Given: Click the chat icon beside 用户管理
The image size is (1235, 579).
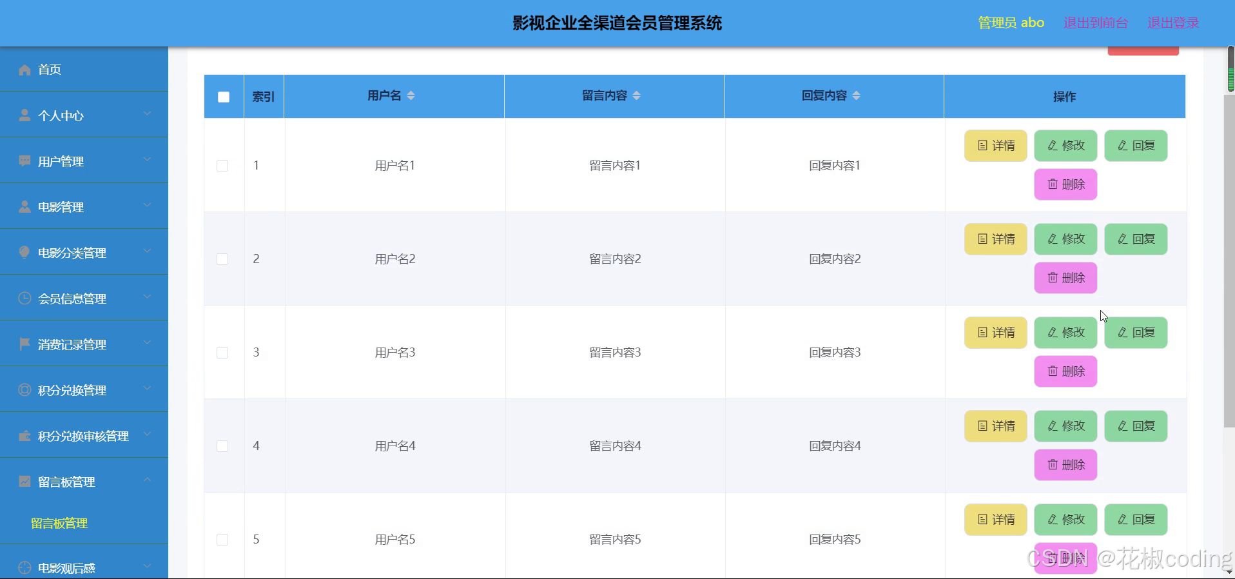Looking at the screenshot, I should (x=24, y=161).
